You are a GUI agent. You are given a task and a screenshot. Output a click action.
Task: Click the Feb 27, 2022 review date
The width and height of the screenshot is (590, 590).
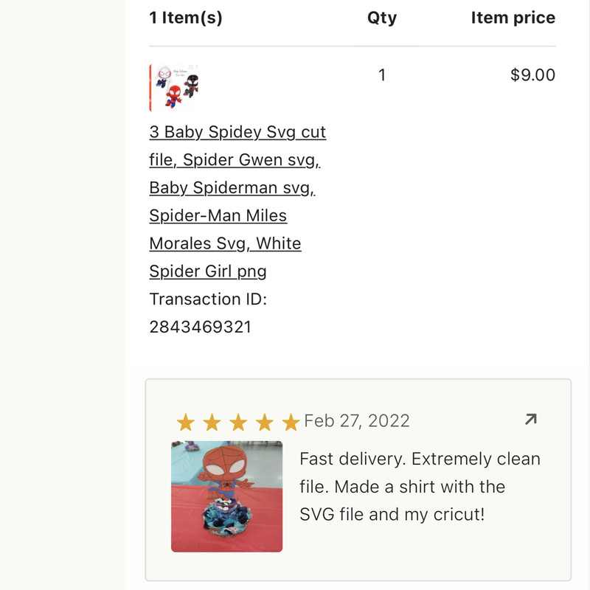point(357,421)
